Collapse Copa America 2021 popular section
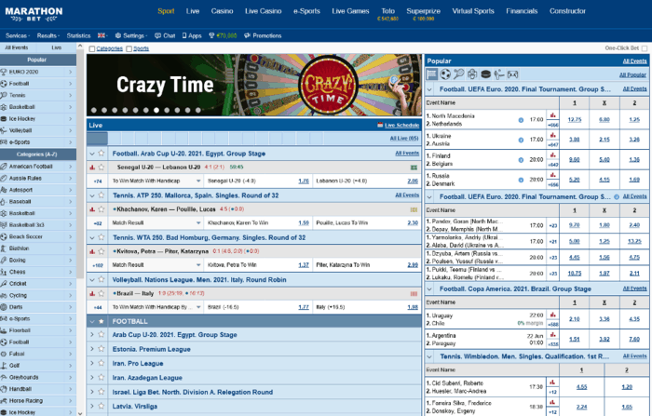The image size is (652, 416). coord(430,289)
